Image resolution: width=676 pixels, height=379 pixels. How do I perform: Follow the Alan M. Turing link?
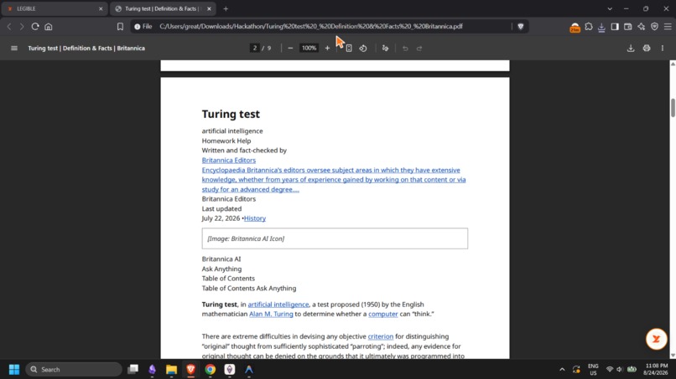pos(271,314)
